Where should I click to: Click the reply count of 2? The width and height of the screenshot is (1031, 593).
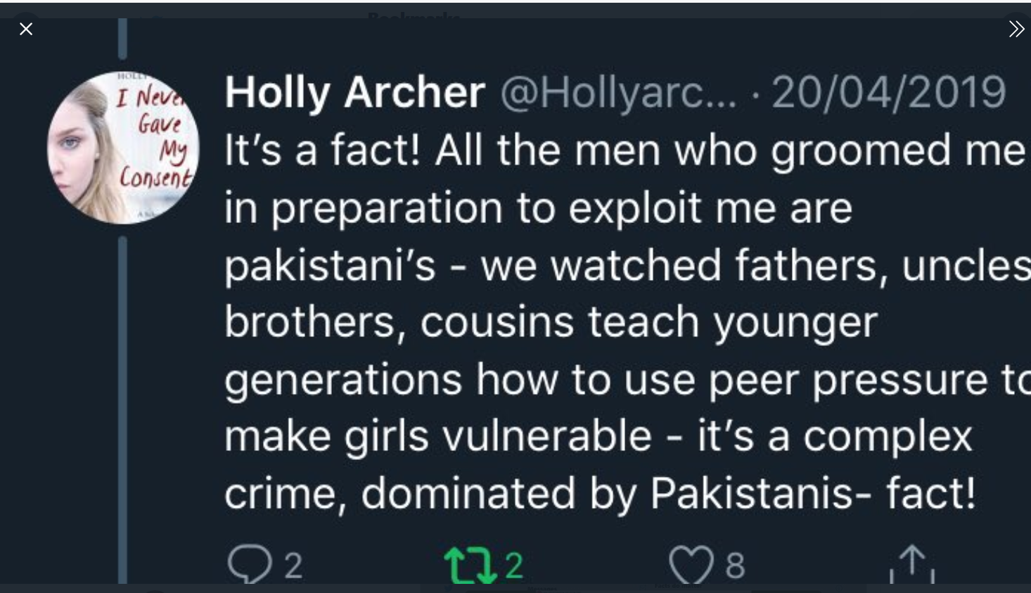(x=294, y=566)
